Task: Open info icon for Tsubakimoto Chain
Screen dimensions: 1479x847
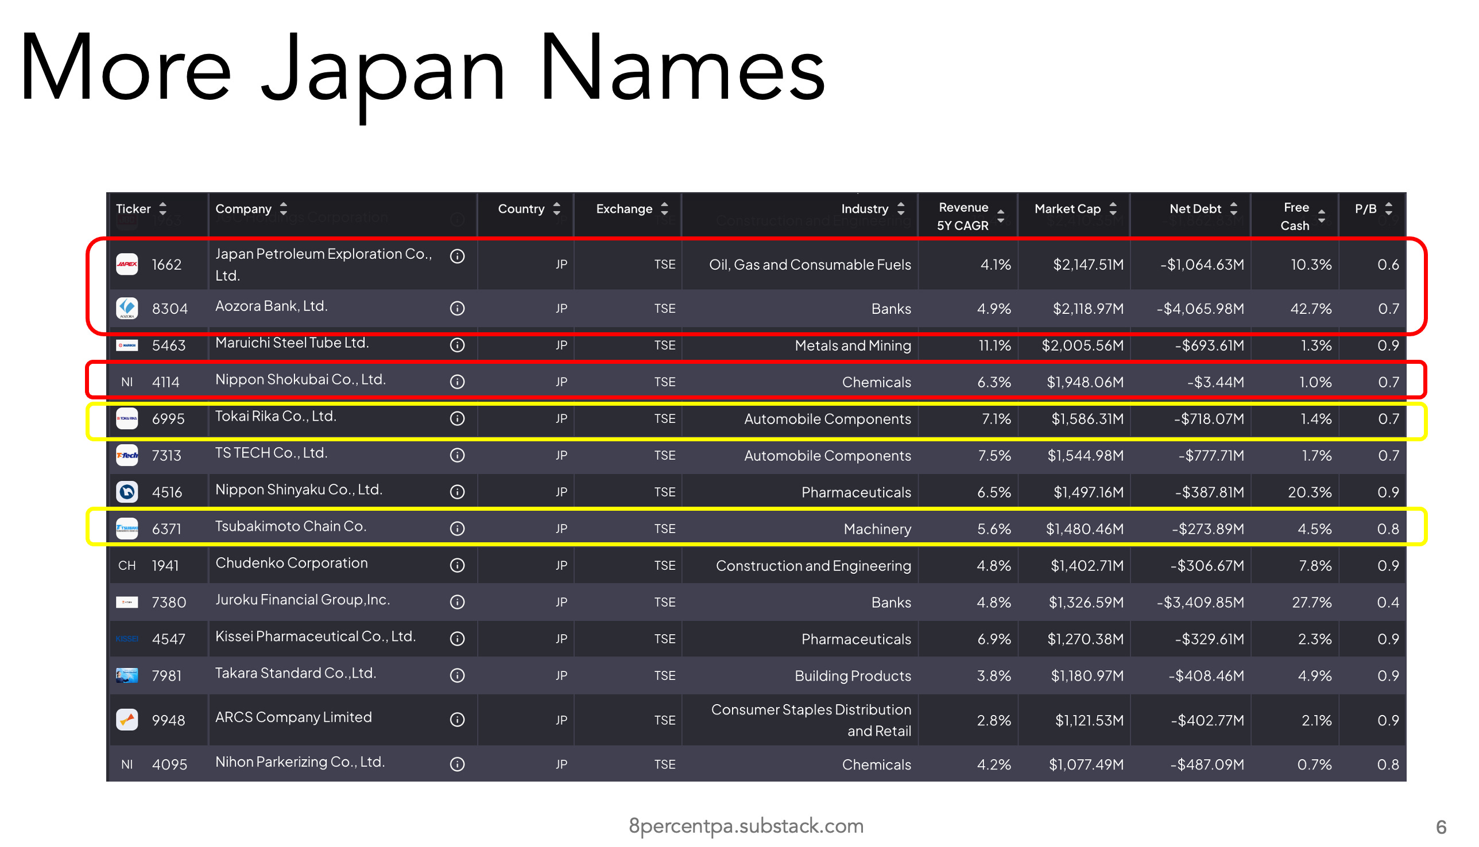Action: coord(458,529)
